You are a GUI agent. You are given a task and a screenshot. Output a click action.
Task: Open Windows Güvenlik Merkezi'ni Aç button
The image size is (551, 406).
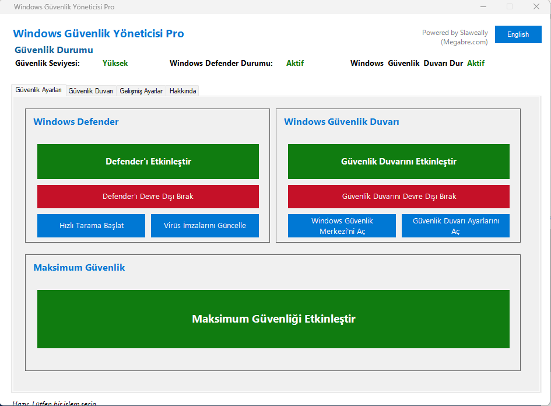[342, 226]
